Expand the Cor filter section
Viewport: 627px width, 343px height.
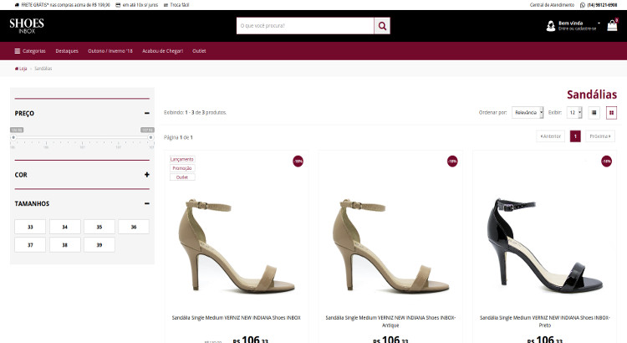point(147,175)
